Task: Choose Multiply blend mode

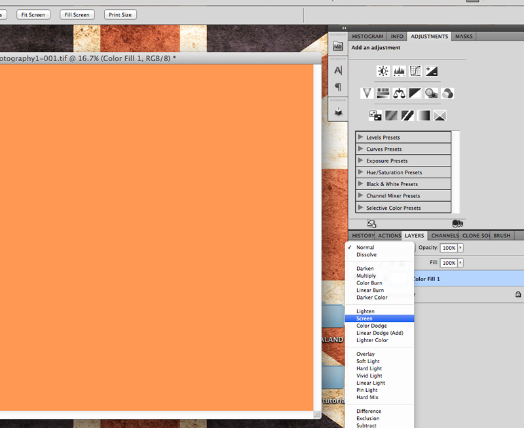Action: click(380, 275)
